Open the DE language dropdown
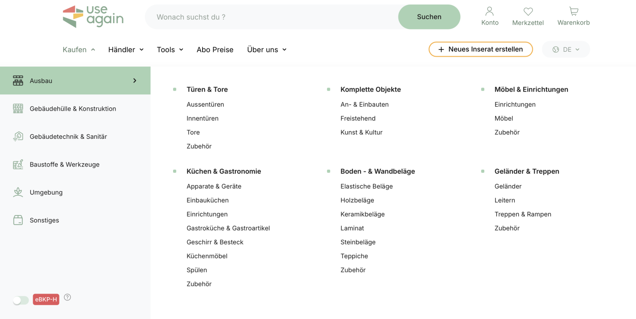 [566, 49]
